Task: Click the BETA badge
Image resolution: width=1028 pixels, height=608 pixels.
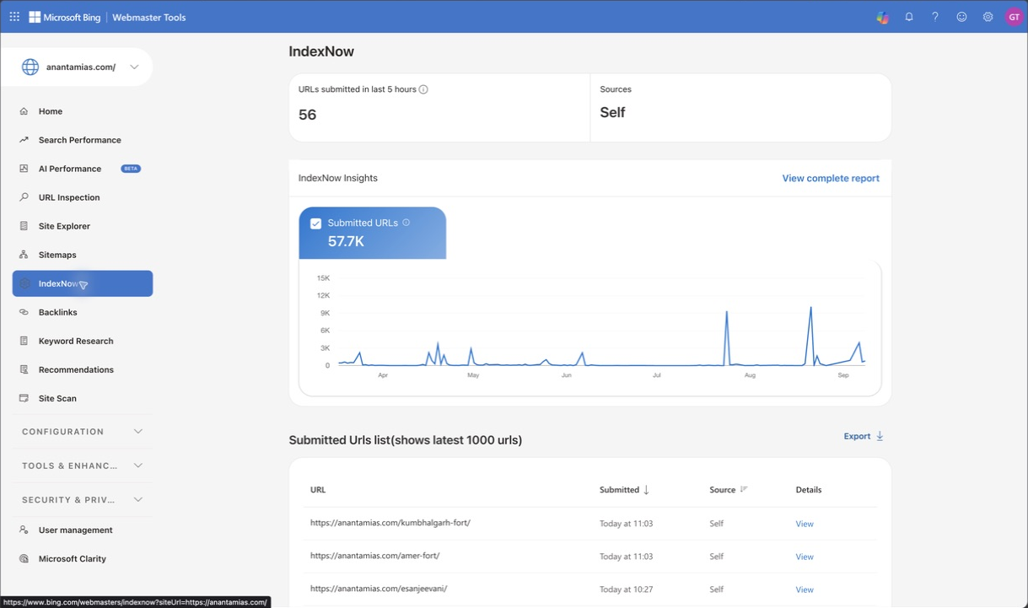Action: tap(131, 169)
